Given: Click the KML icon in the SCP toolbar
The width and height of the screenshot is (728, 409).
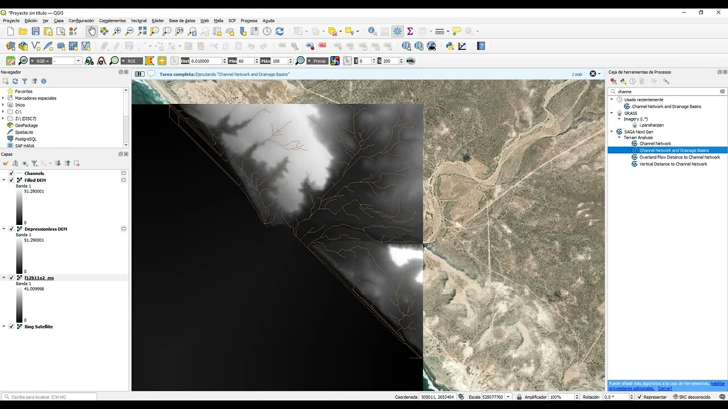Looking at the screenshot, I should [411, 61].
